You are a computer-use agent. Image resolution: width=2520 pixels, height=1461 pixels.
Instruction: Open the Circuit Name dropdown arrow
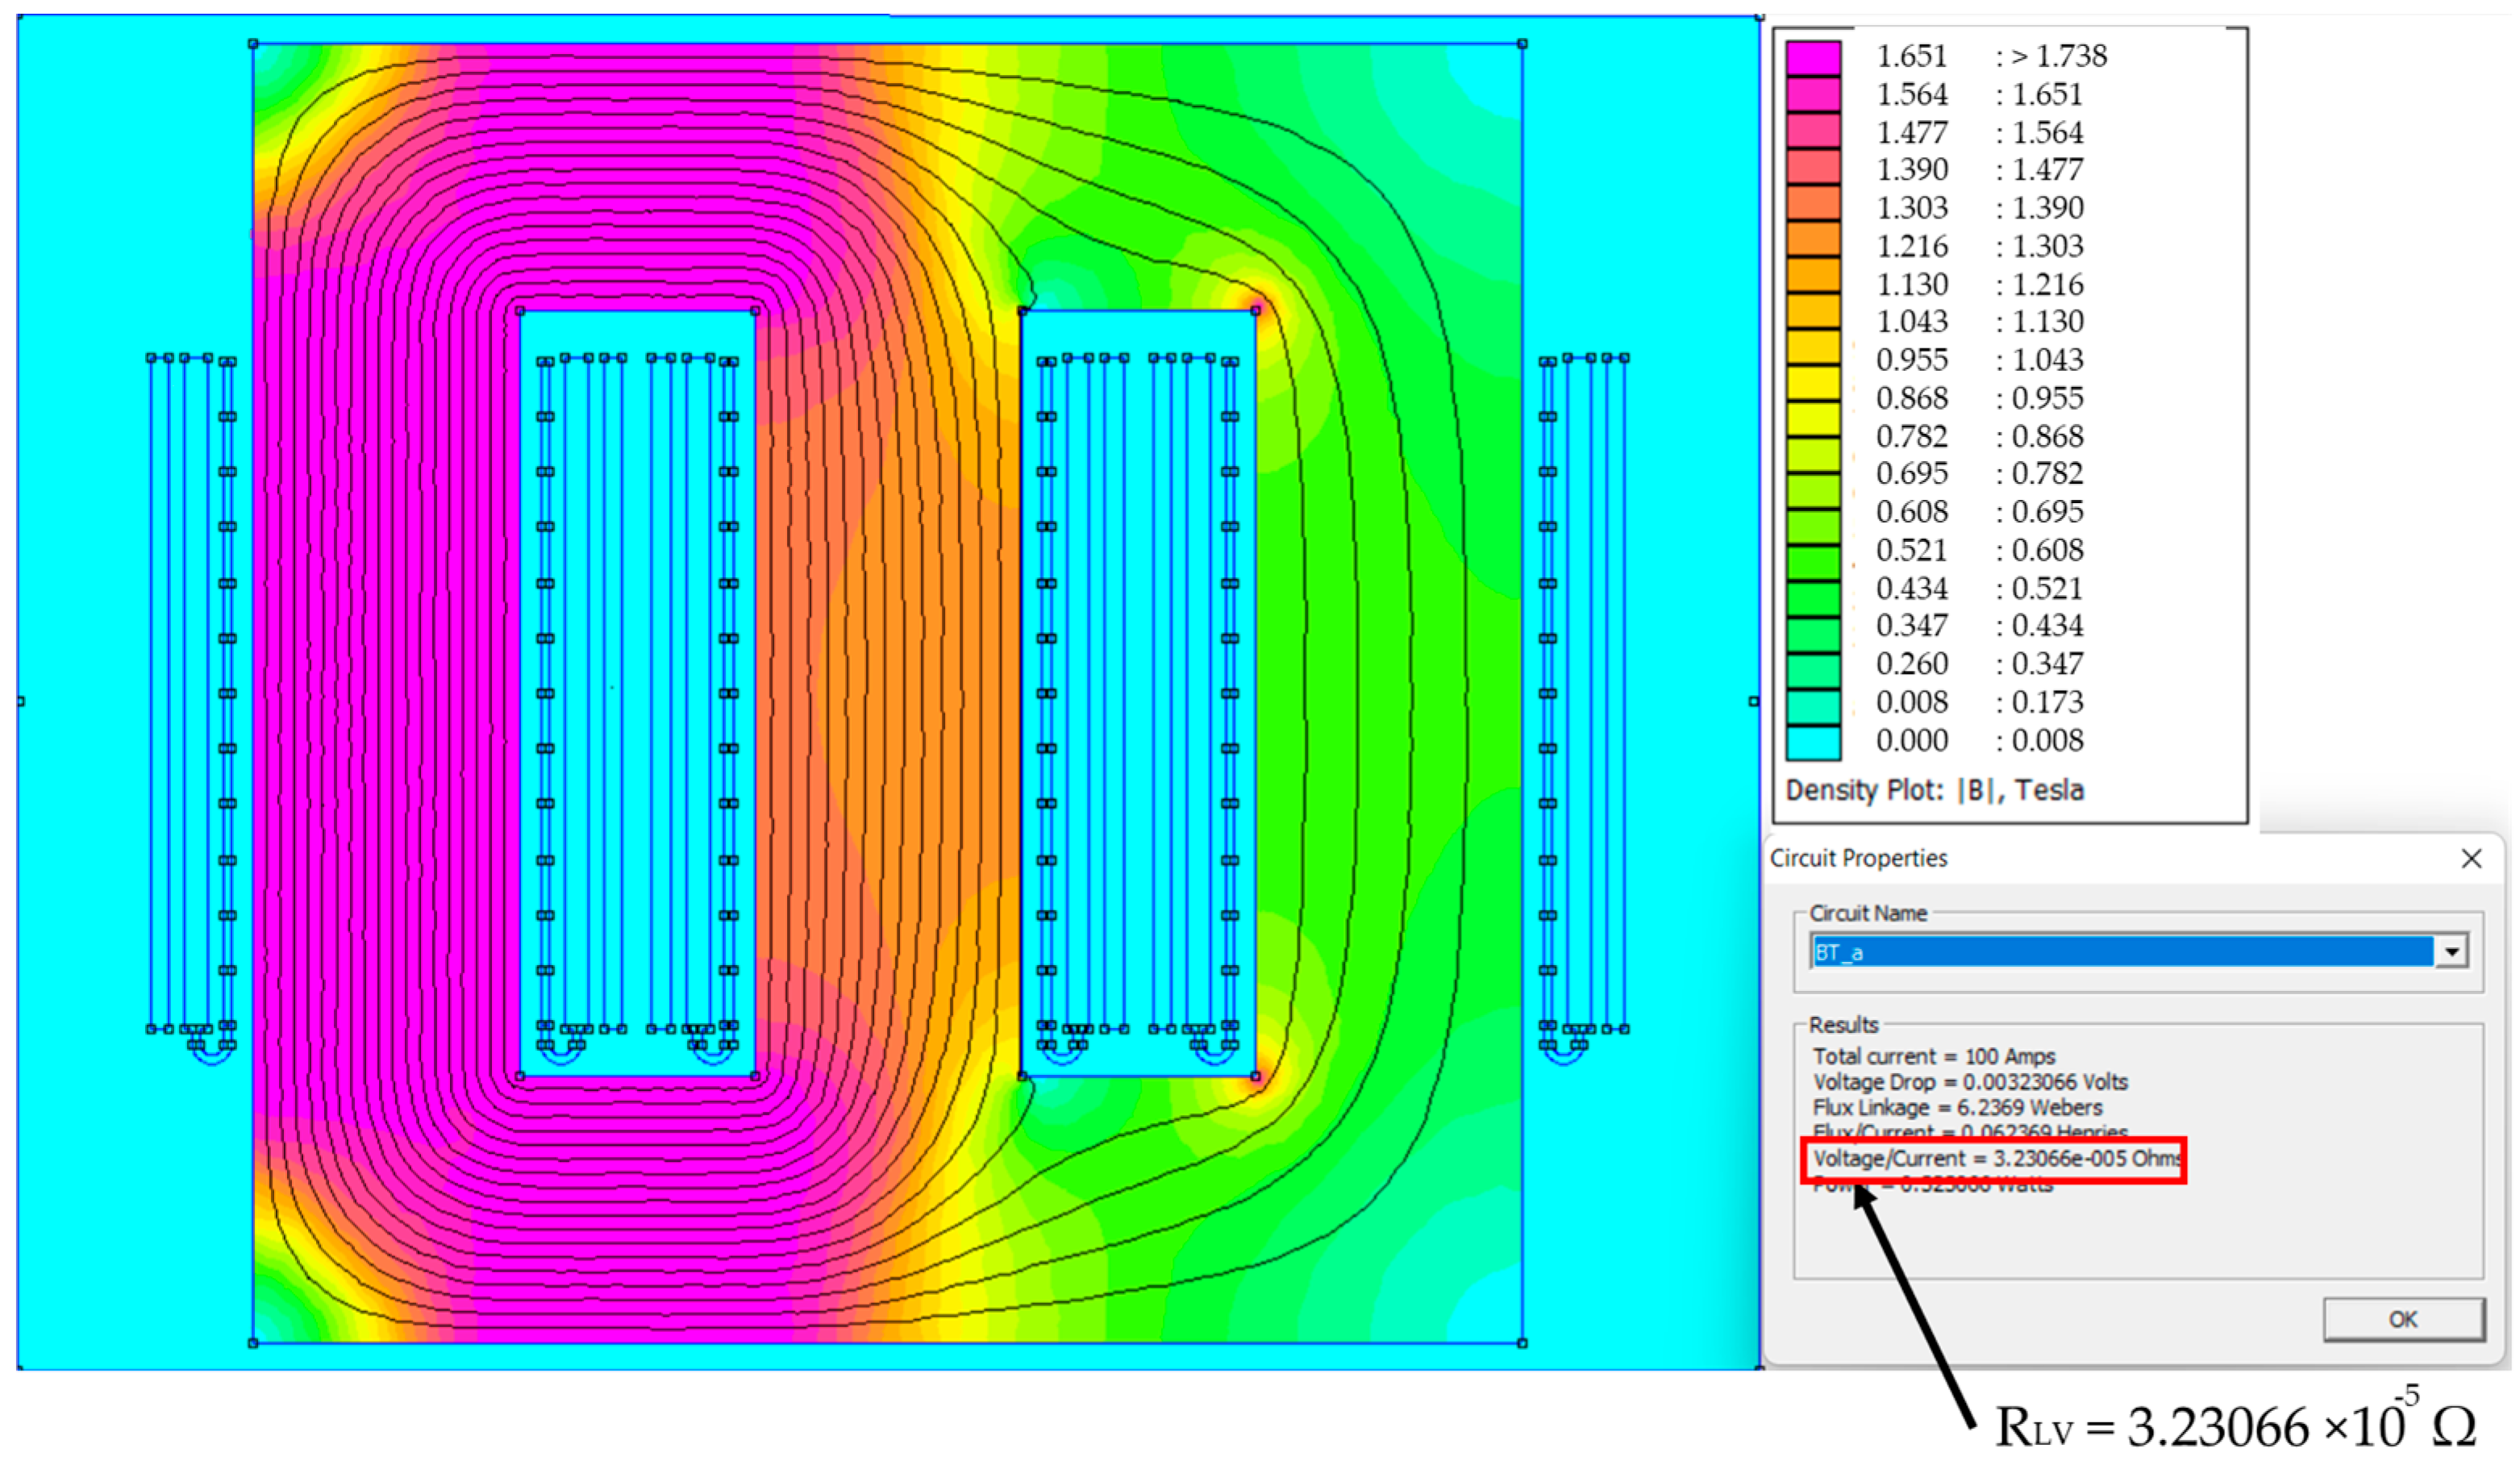coord(2451,951)
